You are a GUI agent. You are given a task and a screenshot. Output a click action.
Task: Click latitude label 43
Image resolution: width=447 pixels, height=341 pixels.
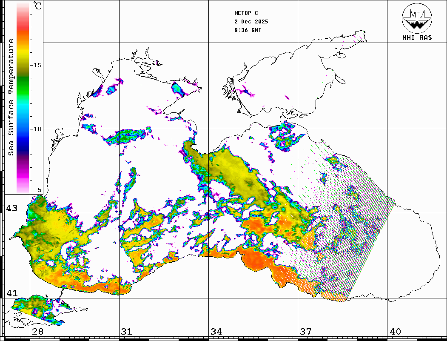pos(11,208)
